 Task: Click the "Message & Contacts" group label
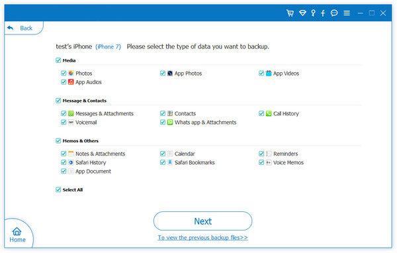[85, 101]
